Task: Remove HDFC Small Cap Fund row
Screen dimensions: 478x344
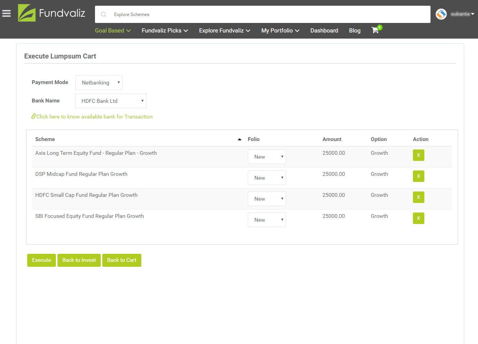Action: coord(419,197)
